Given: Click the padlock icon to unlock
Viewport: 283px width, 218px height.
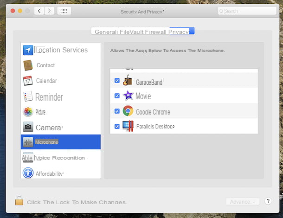Looking at the screenshot, I should pos(19,201).
